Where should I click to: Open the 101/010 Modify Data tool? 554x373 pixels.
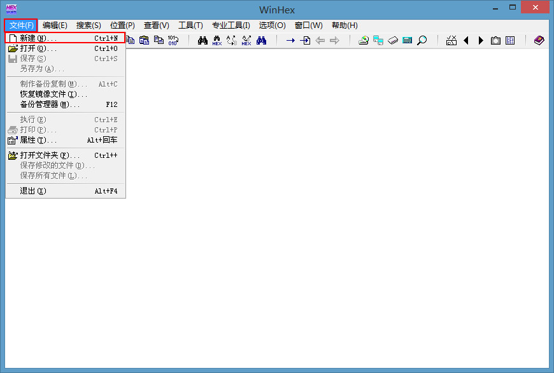[173, 40]
